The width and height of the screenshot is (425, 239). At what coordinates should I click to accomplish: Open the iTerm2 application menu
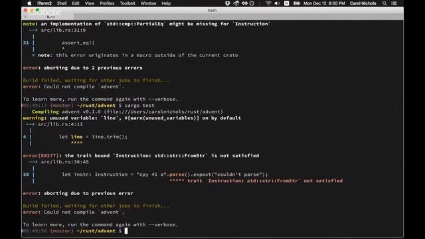point(44,3)
